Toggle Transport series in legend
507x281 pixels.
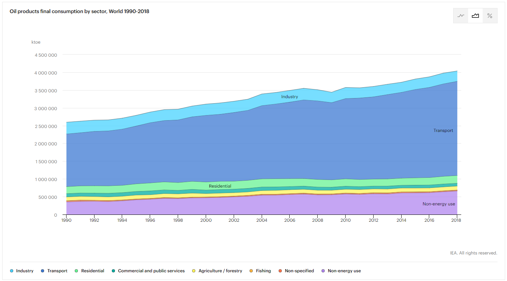55,271
